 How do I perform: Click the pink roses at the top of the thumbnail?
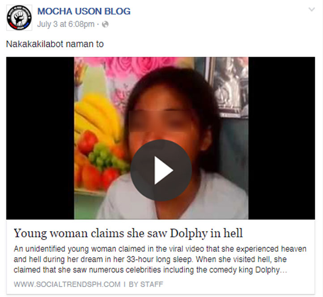click(140, 66)
